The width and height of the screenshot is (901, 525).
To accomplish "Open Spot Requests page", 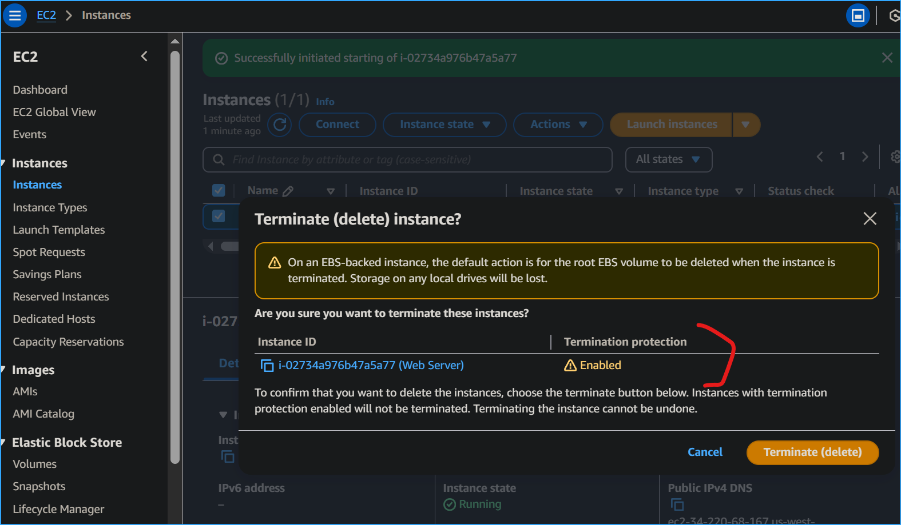I will (49, 252).
